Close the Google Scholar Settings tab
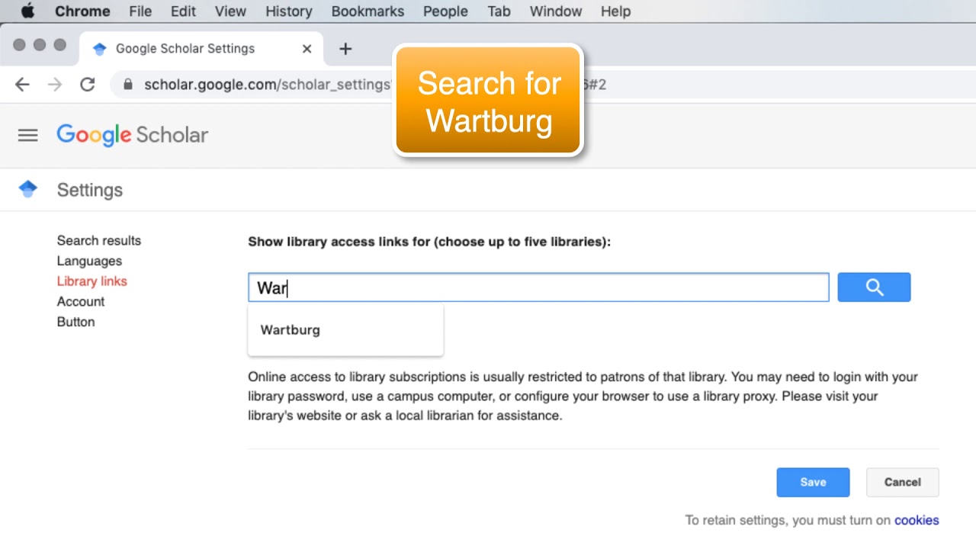Image resolution: width=976 pixels, height=549 pixels. pyautogui.click(x=307, y=49)
